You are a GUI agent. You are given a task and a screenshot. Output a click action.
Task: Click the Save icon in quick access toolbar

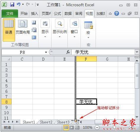click(12, 4)
